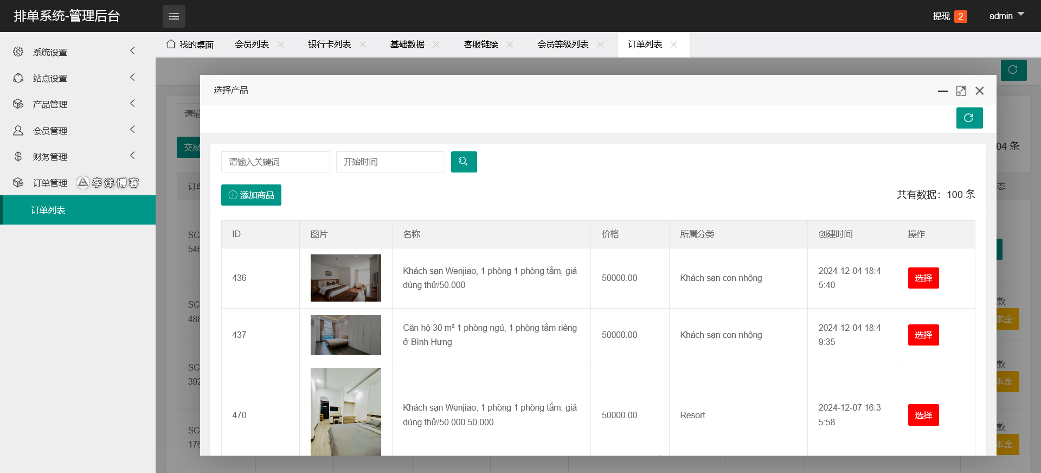Click the keyword search input field
This screenshot has width=1041, height=473.
pyautogui.click(x=275, y=162)
